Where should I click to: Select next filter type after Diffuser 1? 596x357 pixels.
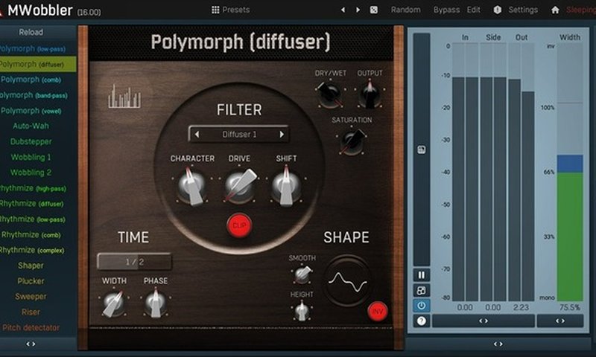click(x=282, y=135)
